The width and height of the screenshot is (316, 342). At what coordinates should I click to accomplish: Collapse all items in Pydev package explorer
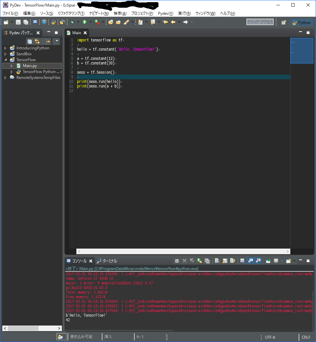pyautogui.click(x=30, y=41)
